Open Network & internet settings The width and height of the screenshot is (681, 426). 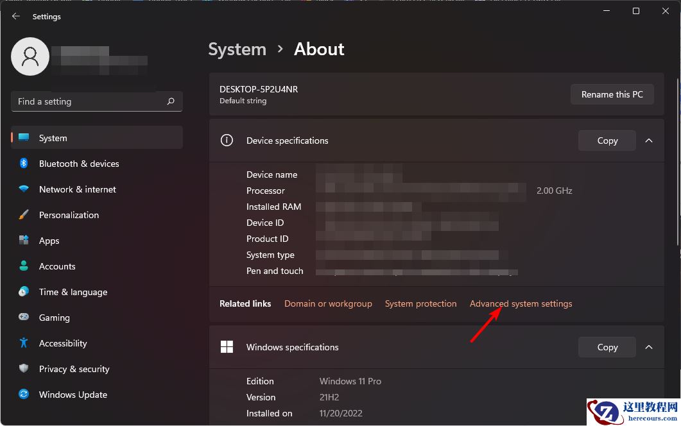pyautogui.click(x=77, y=189)
